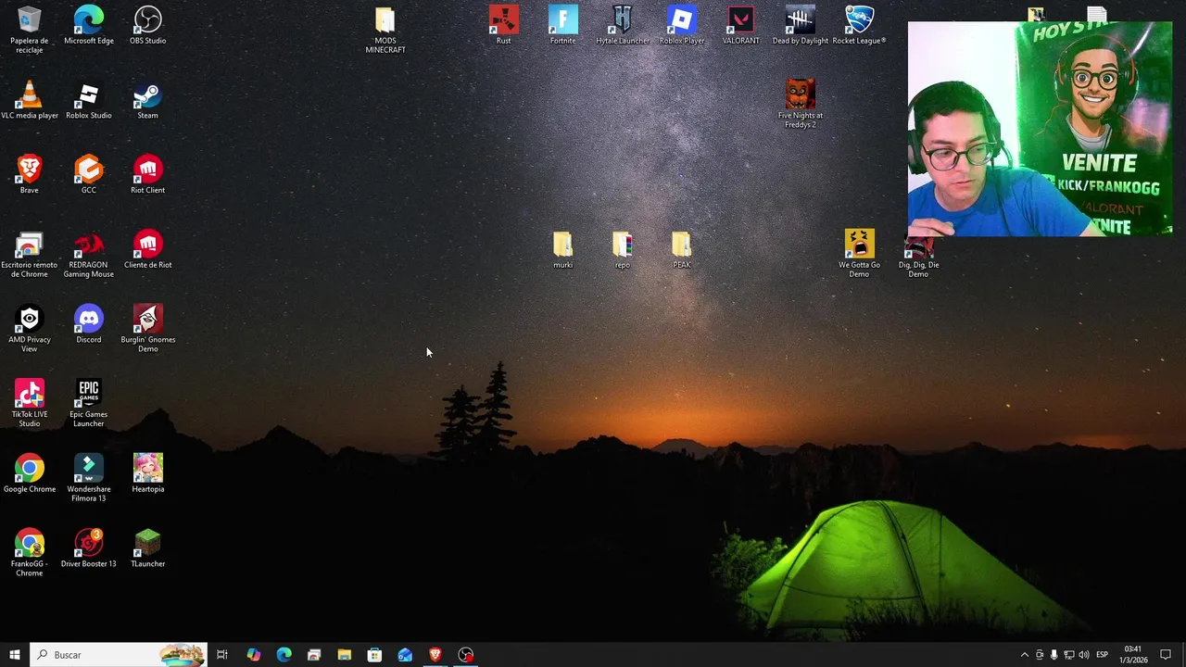Select the Roblox Player shortcut
This screenshot has width=1186, height=667.
tap(682, 25)
